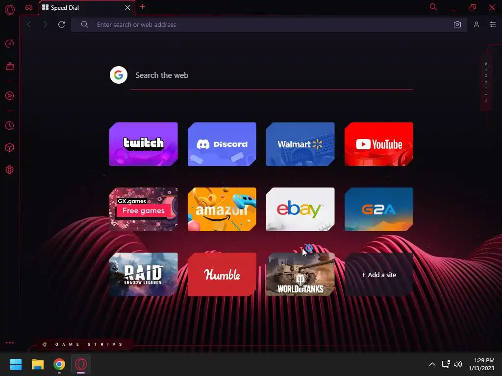
Task: Open GX Corner gamepad tab
Action: tap(29, 7)
